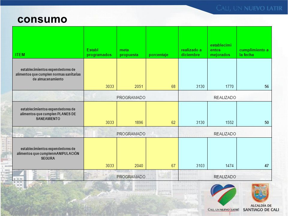The image size is (288, 216).
Task: Click the "ALCALDÍA DE SANTIAGO DE CALI" caption
Action: coord(261,208)
